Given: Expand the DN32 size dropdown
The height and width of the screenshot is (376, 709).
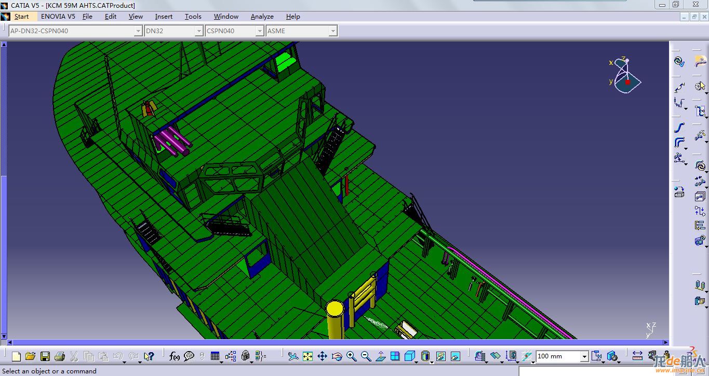Looking at the screenshot, I should (x=199, y=31).
